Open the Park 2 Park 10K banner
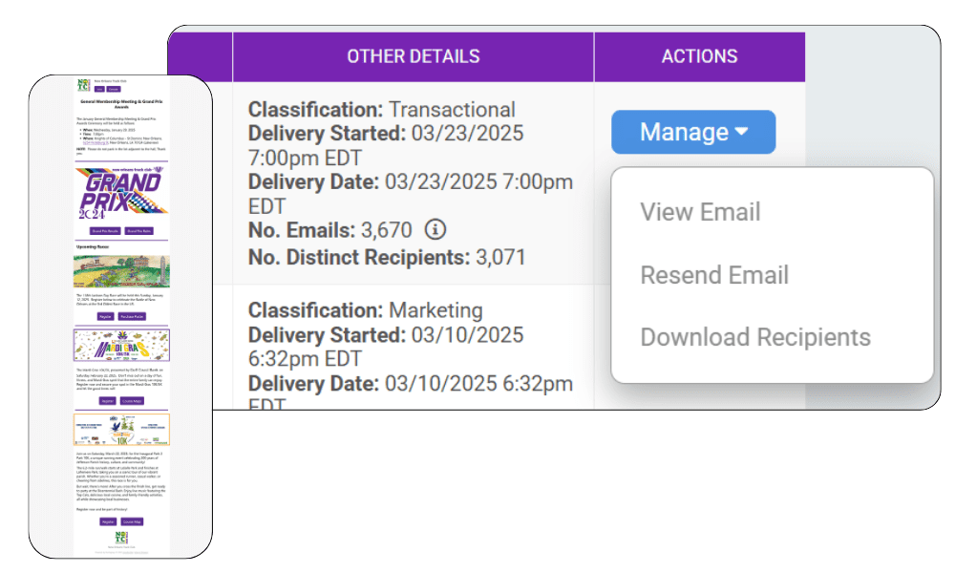This screenshot has height=573, width=955. click(121, 430)
